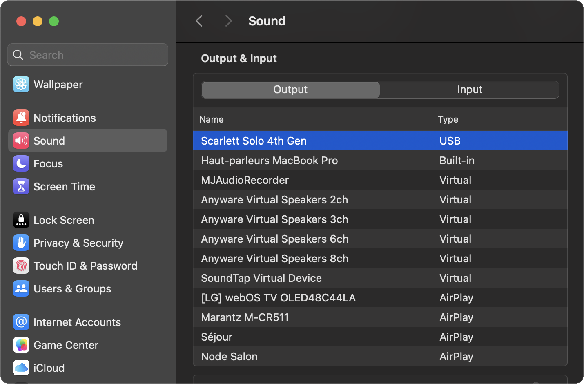
Task: Open iCloud label in sidebar
Action: click(49, 368)
